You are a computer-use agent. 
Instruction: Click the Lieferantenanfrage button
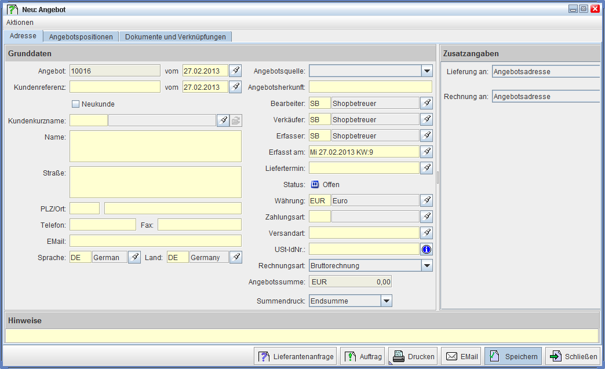pos(296,356)
